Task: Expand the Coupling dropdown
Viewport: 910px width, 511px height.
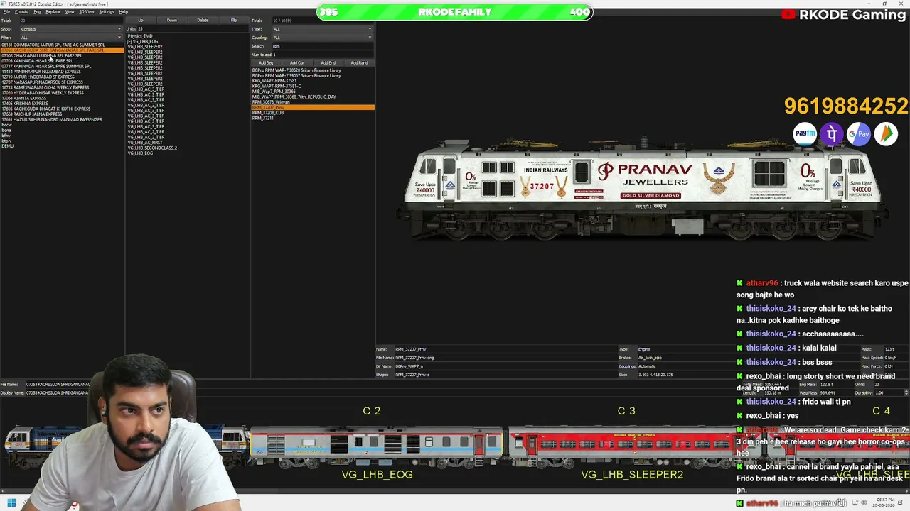Action: (323, 38)
